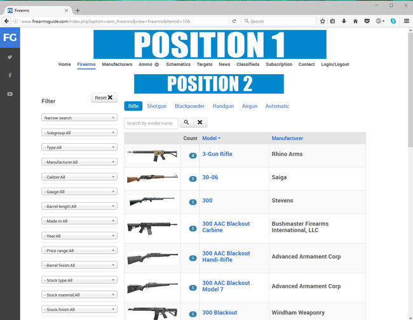Viewport: 413px width, 320px height.
Task: Bookmark this page with the star icon
Action: (322, 21)
